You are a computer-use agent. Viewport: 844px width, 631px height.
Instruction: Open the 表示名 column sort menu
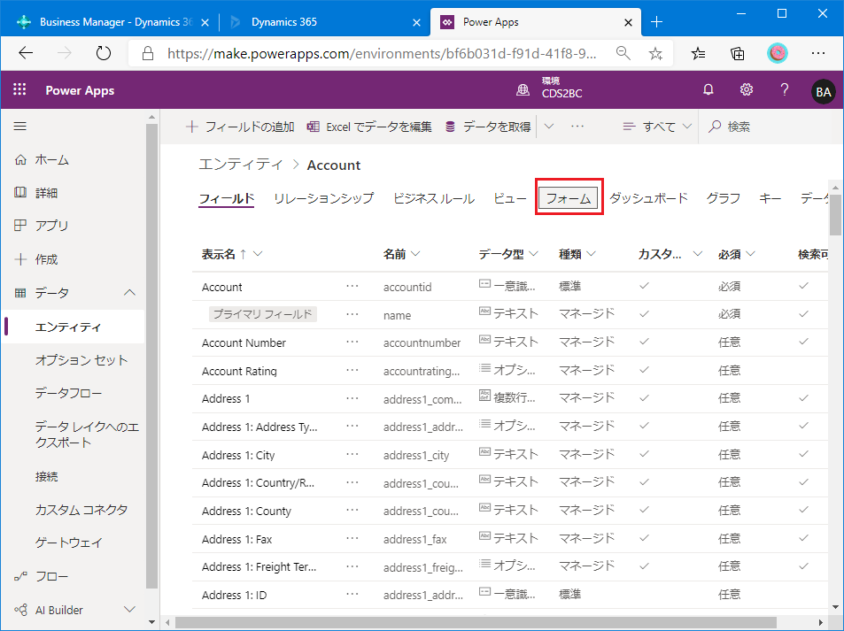click(x=258, y=253)
